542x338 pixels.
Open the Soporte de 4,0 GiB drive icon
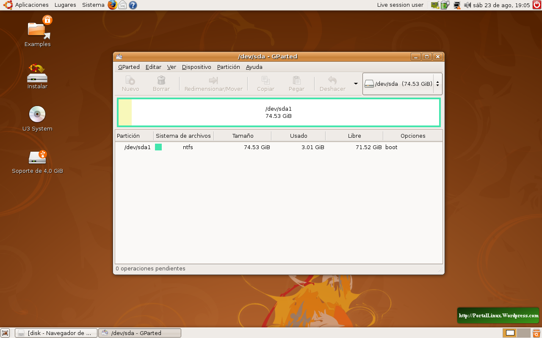[x=37, y=162]
